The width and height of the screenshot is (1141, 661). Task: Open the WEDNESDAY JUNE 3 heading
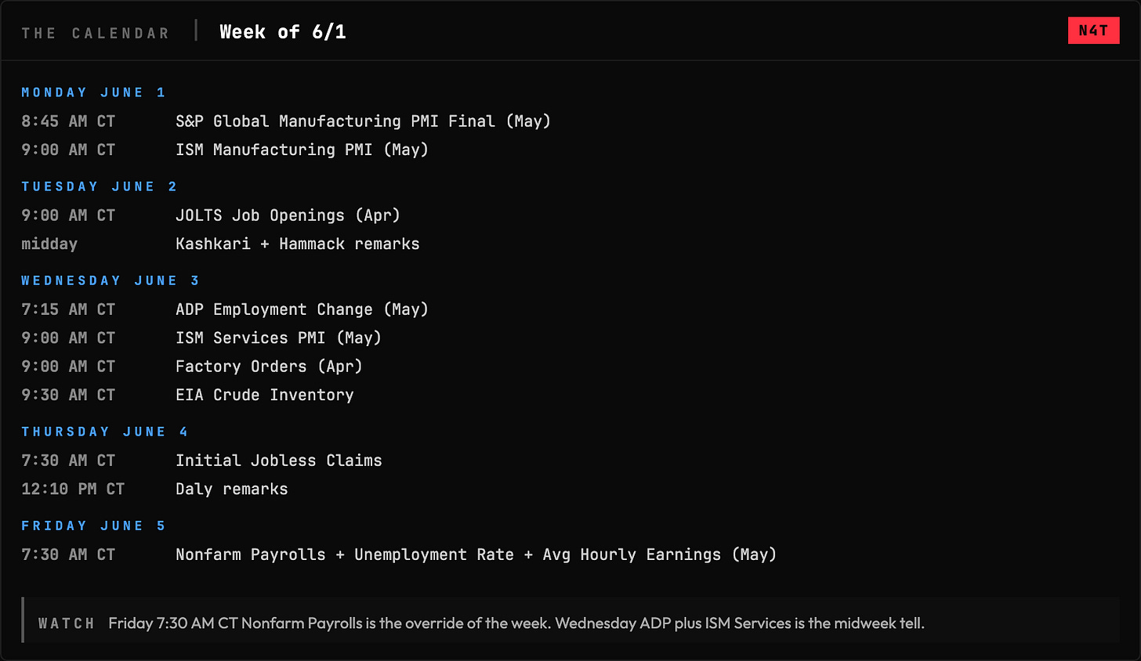click(x=110, y=280)
